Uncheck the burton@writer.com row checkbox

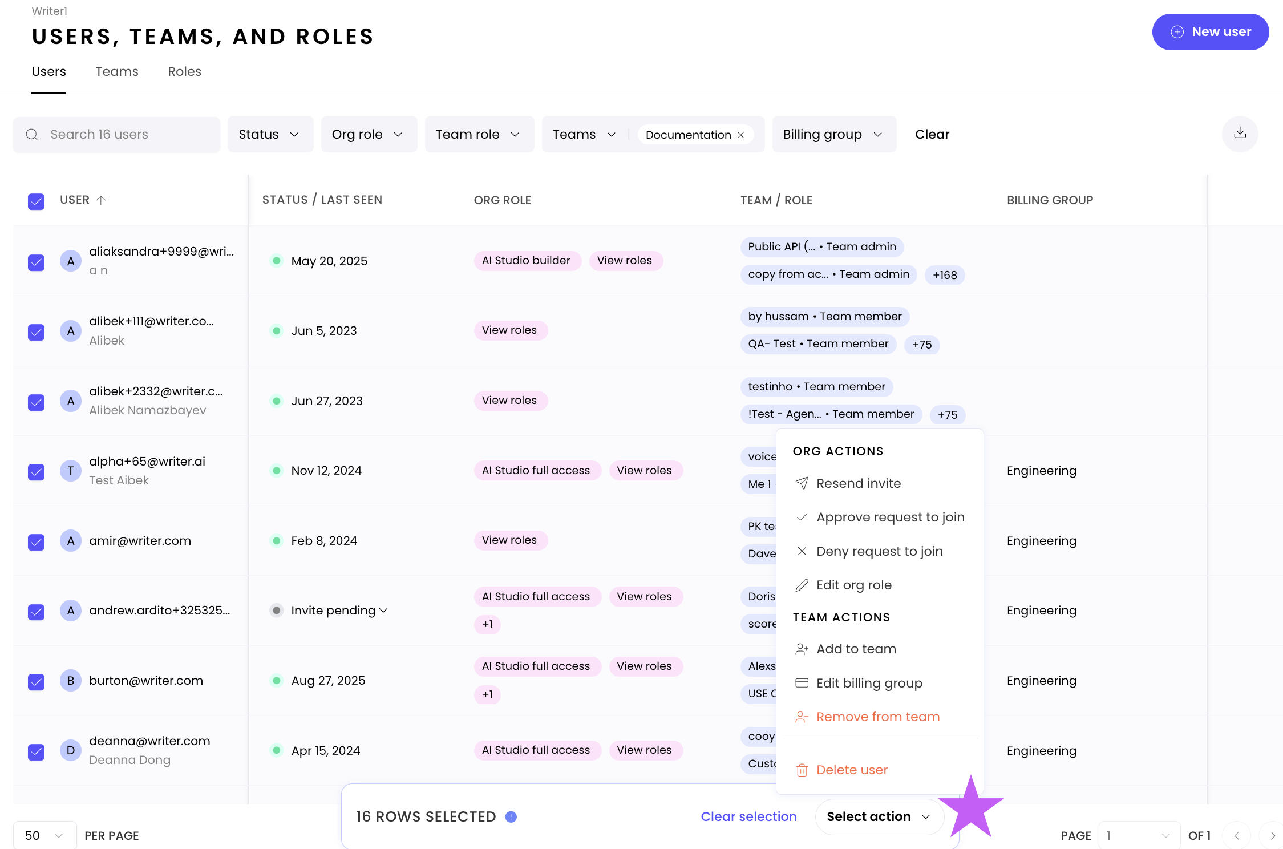pos(37,681)
